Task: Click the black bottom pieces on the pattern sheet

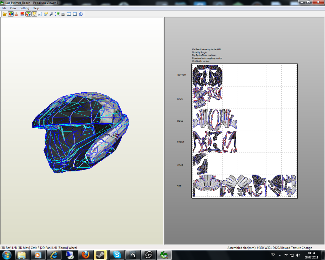Action: click(x=207, y=76)
